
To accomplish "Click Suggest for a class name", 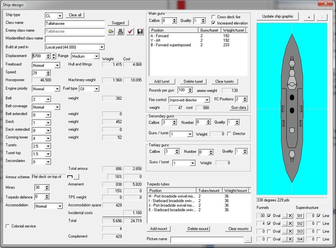I will tap(118, 23).
